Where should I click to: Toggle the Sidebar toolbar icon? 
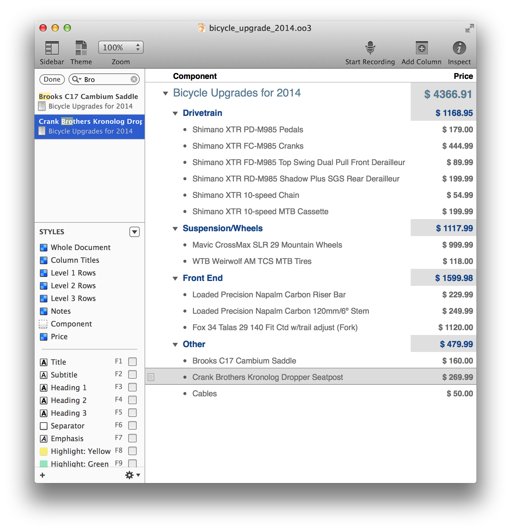(52, 48)
